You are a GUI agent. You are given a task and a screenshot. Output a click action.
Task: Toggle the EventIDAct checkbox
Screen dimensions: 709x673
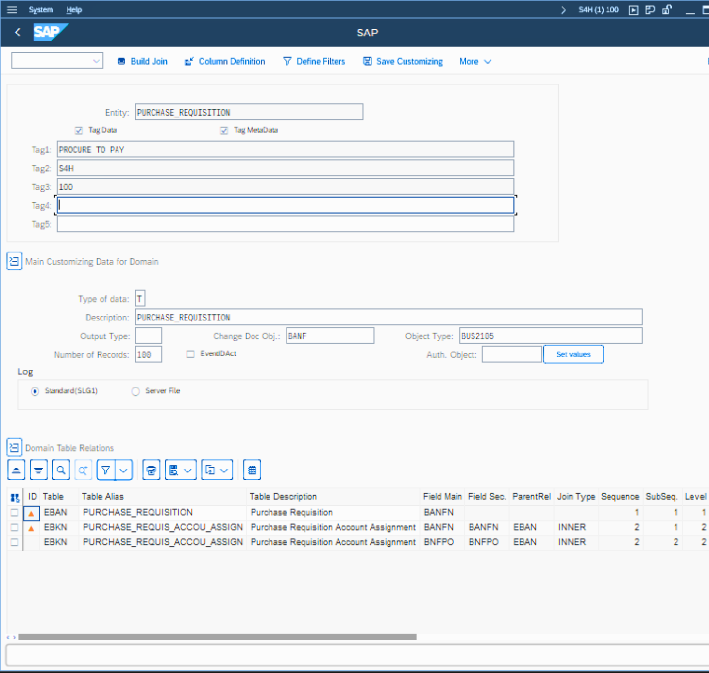[190, 354]
